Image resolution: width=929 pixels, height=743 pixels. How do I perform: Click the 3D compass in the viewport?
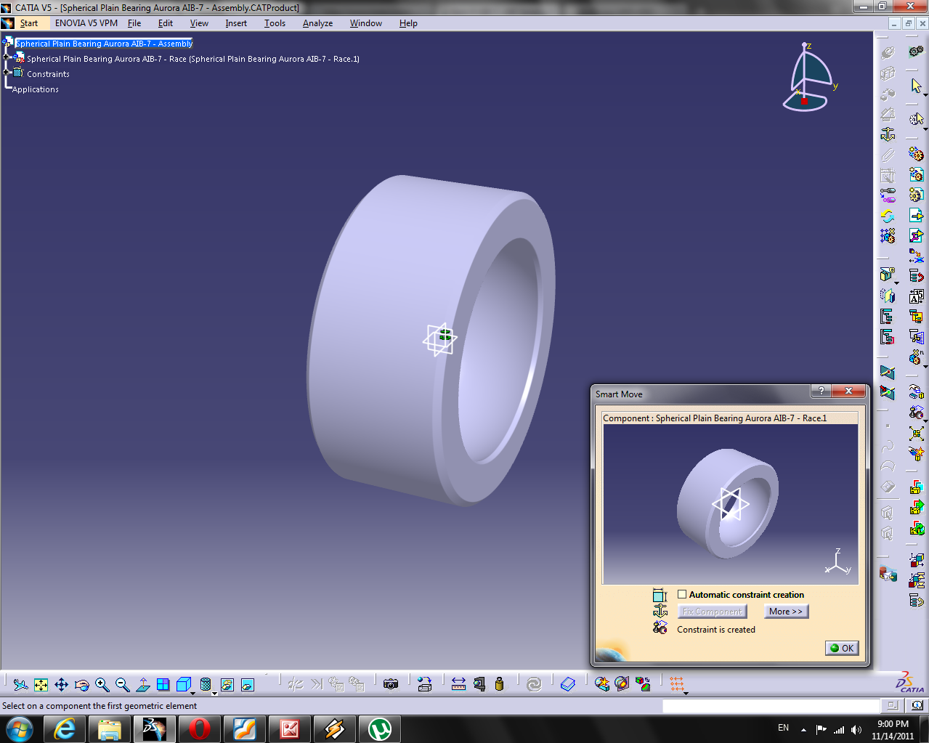click(x=808, y=77)
